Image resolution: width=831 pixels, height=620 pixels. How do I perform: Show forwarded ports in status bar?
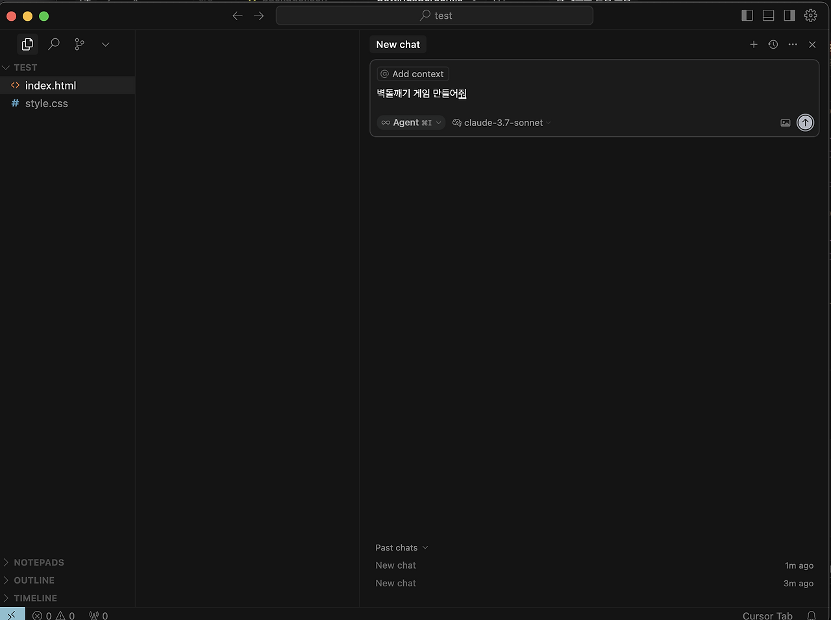(98, 615)
